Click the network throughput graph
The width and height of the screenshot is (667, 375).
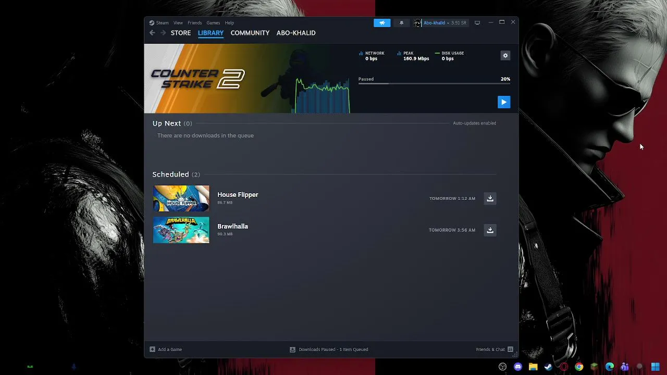click(x=322, y=95)
